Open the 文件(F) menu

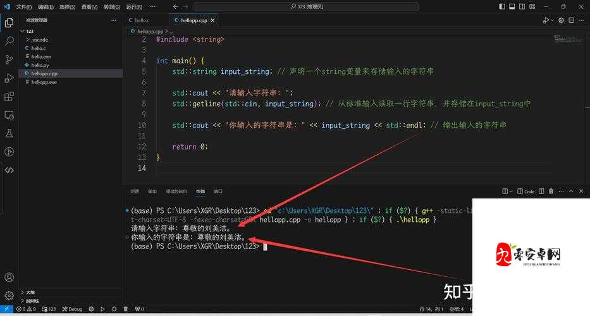click(24, 7)
